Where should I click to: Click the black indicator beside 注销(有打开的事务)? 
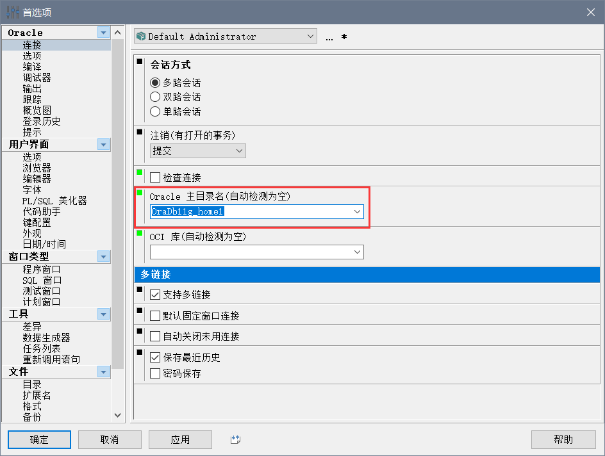tap(140, 132)
